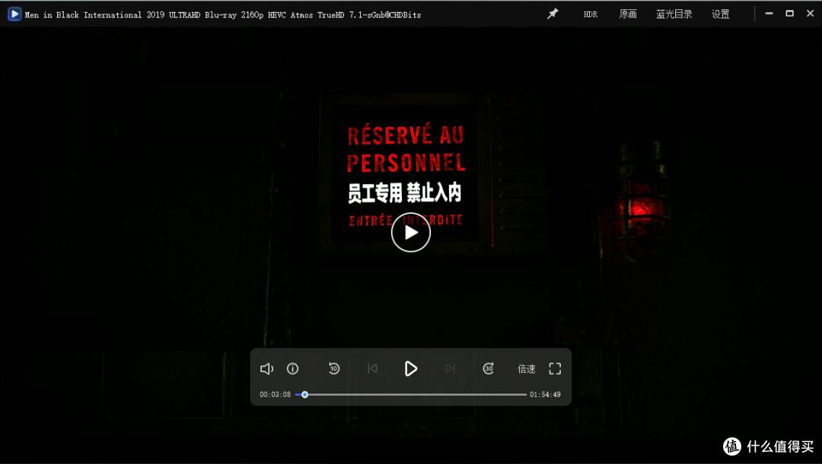Image resolution: width=822 pixels, height=464 pixels.
Task: Click elapsed time 00:03:08
Action: click(275, 394)
